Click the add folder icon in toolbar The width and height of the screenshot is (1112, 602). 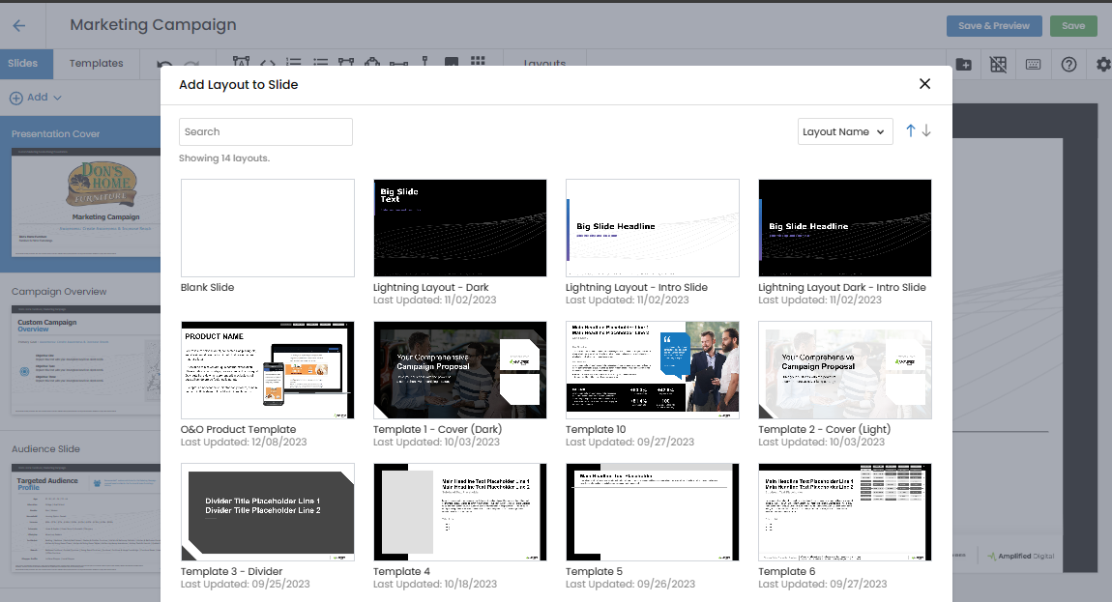tap(964, 64)
